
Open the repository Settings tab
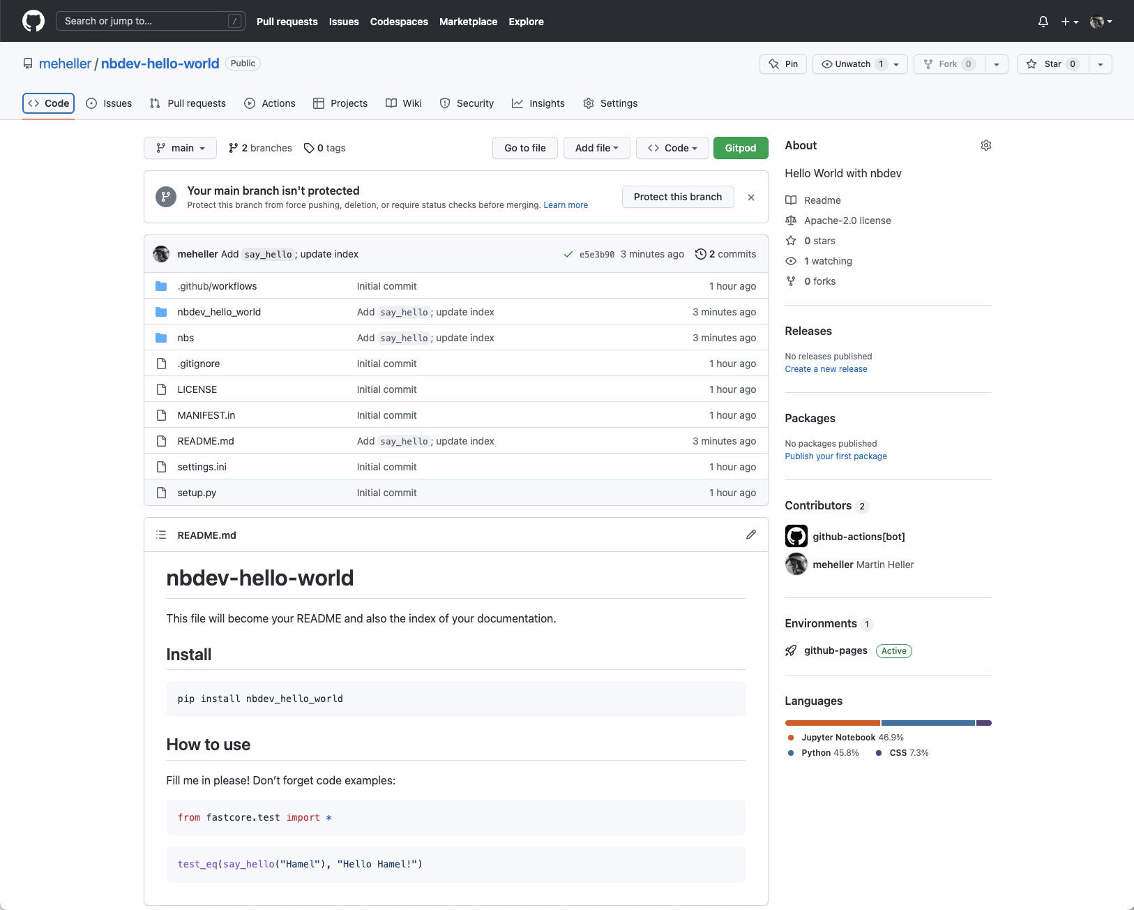pos(610,103)
